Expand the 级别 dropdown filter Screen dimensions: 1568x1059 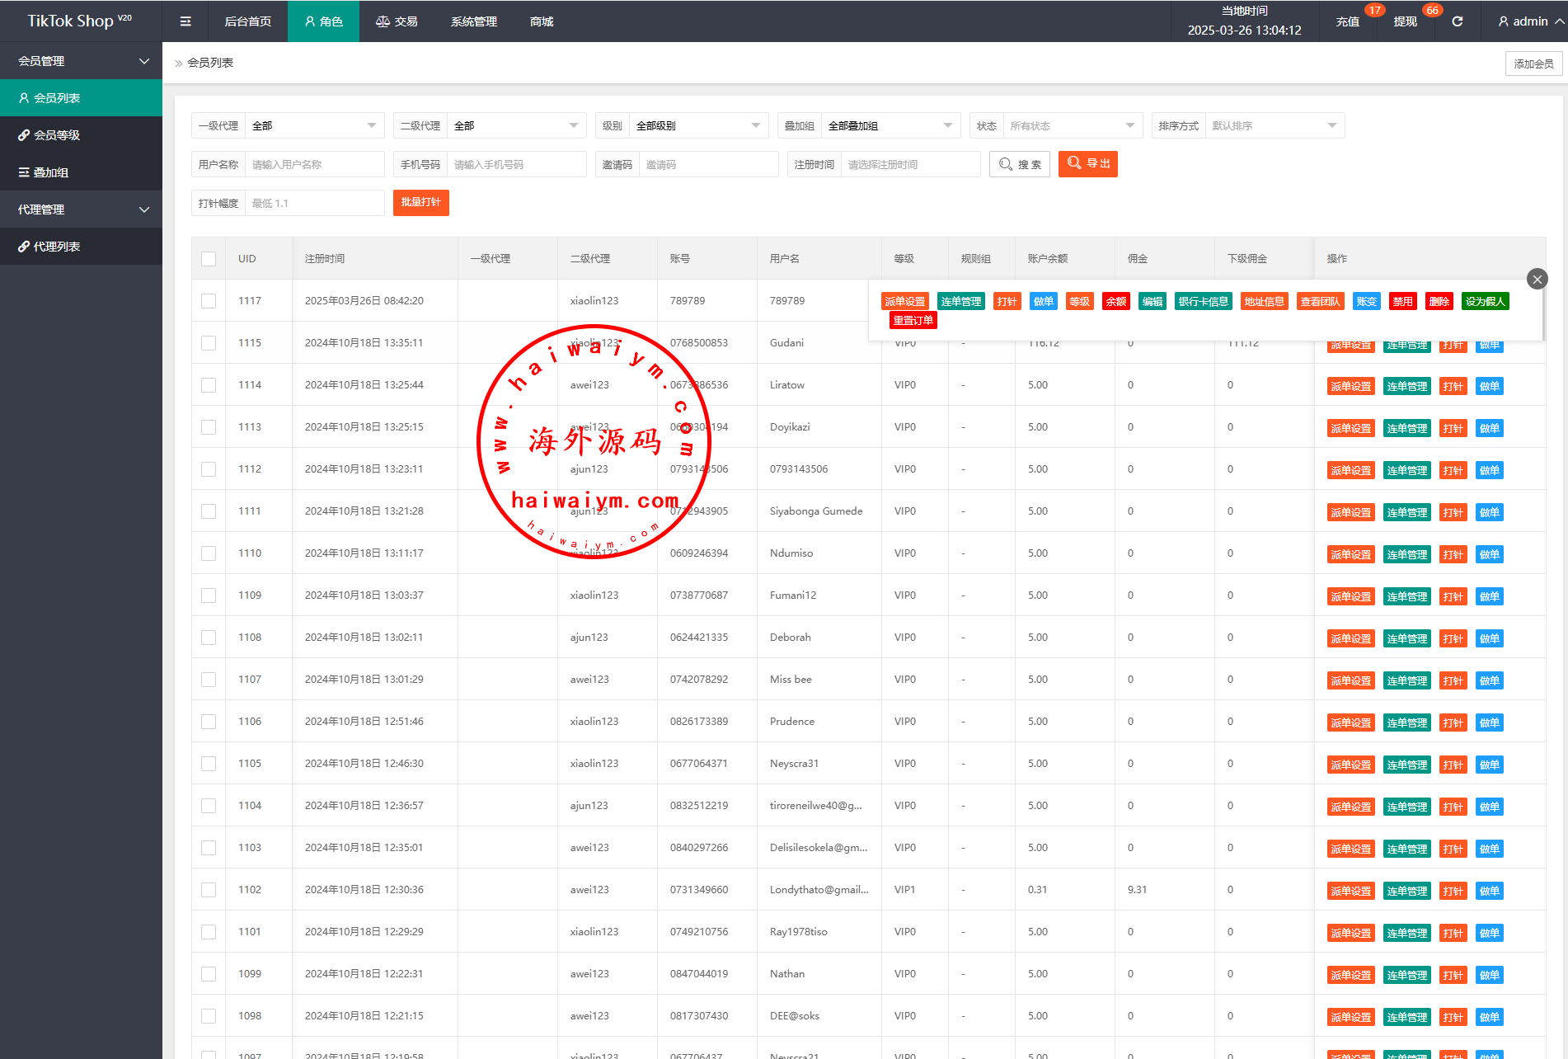pos(697,126)
